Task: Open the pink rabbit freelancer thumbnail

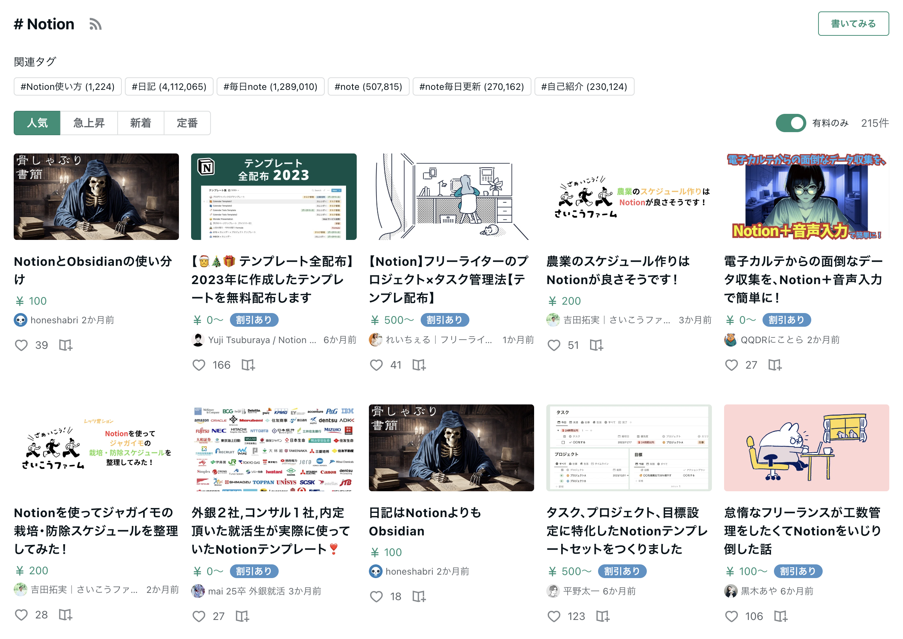Action: click(x=806, y=448)
